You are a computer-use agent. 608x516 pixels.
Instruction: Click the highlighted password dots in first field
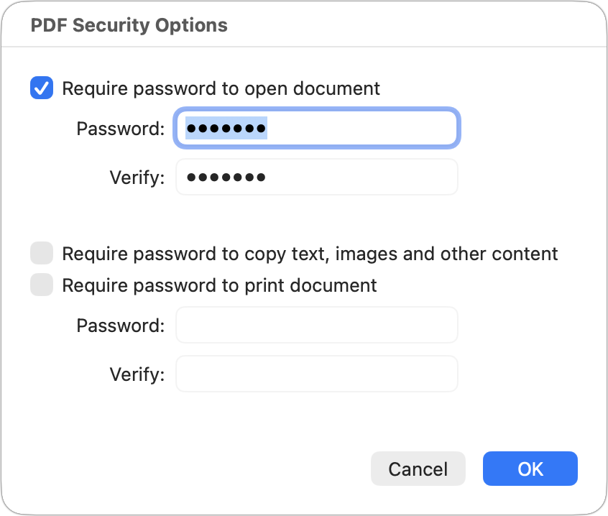[226, 128]
